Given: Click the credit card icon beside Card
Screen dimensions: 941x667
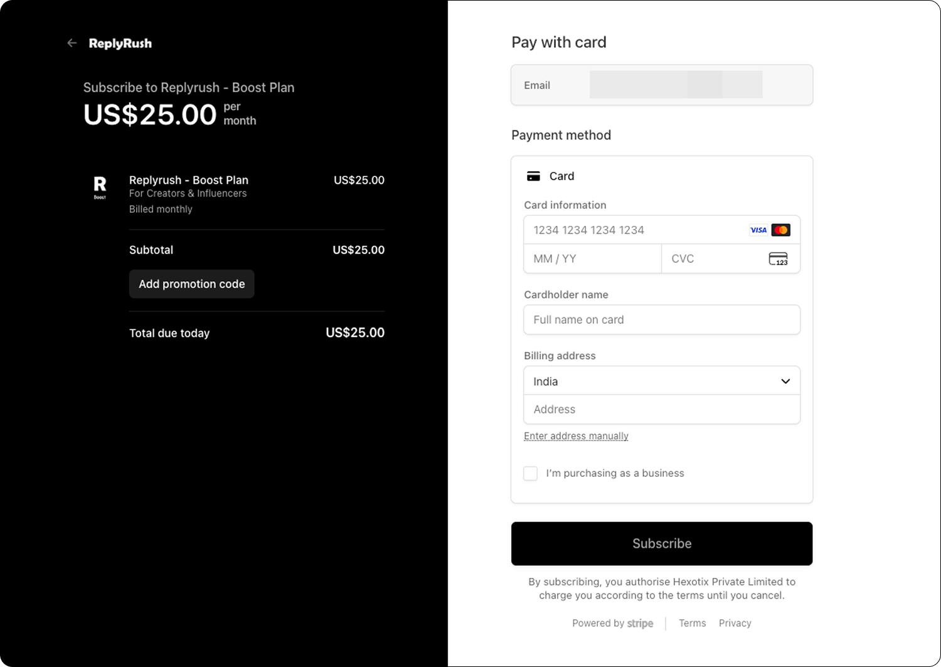Looking at the screenshot, I should tap(533, 176).
